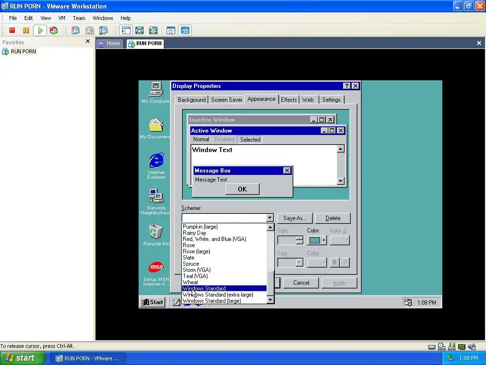
Task: Close the Favorites sidebar panel
Action: tap(88, 41)
